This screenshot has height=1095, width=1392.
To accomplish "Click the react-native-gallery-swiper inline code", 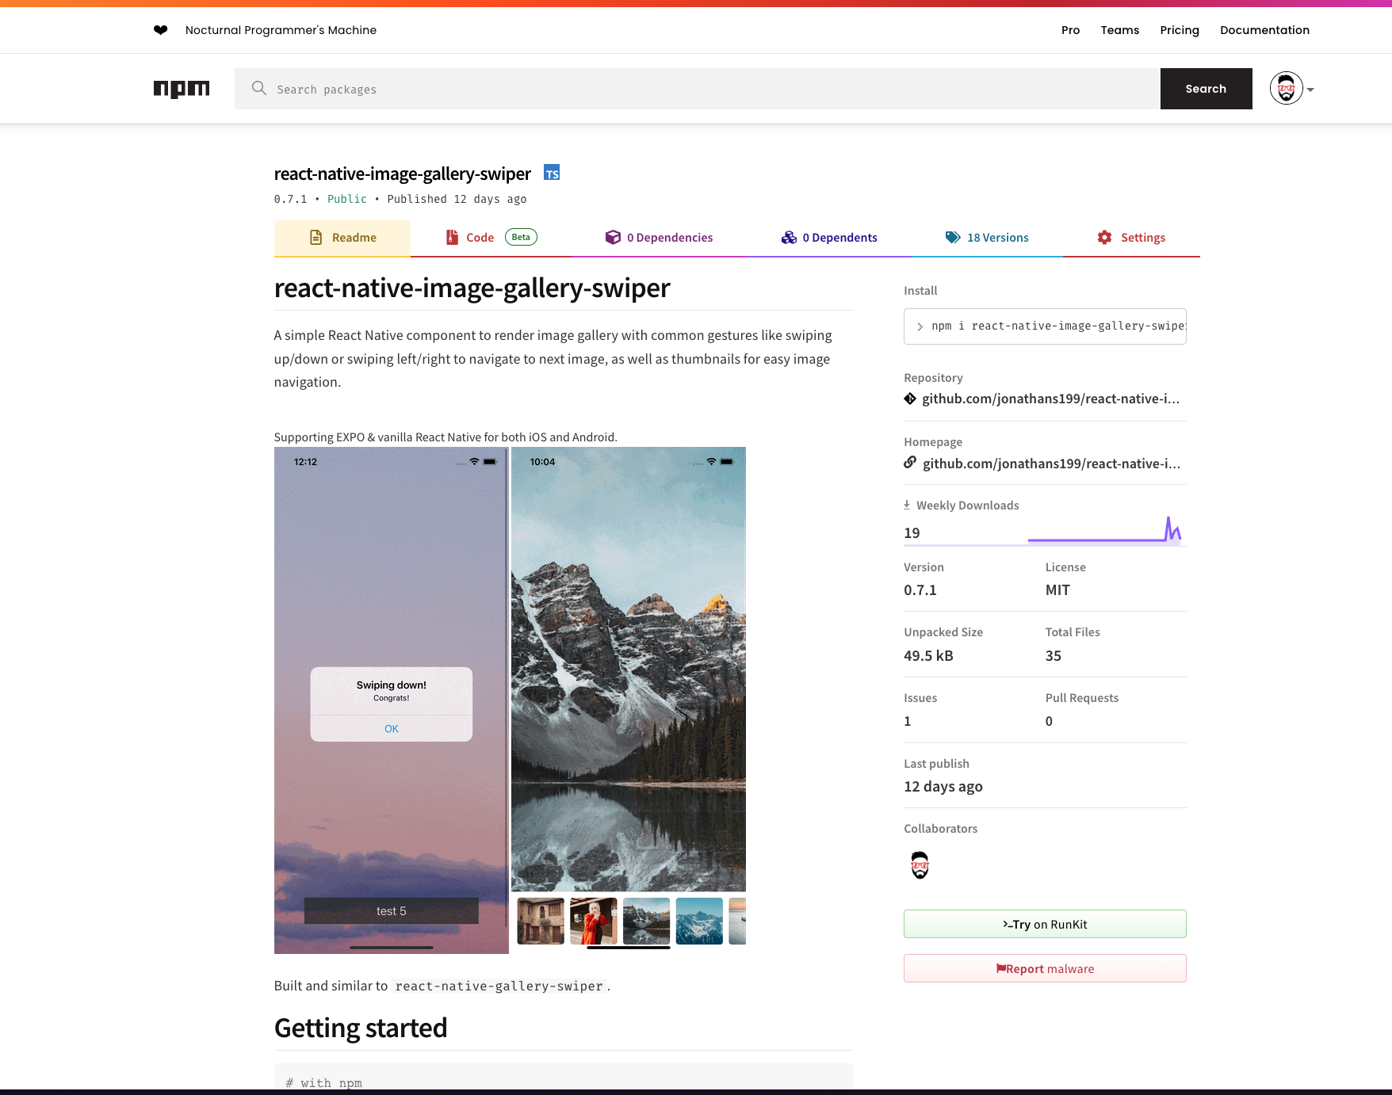I will pos(499,986).
